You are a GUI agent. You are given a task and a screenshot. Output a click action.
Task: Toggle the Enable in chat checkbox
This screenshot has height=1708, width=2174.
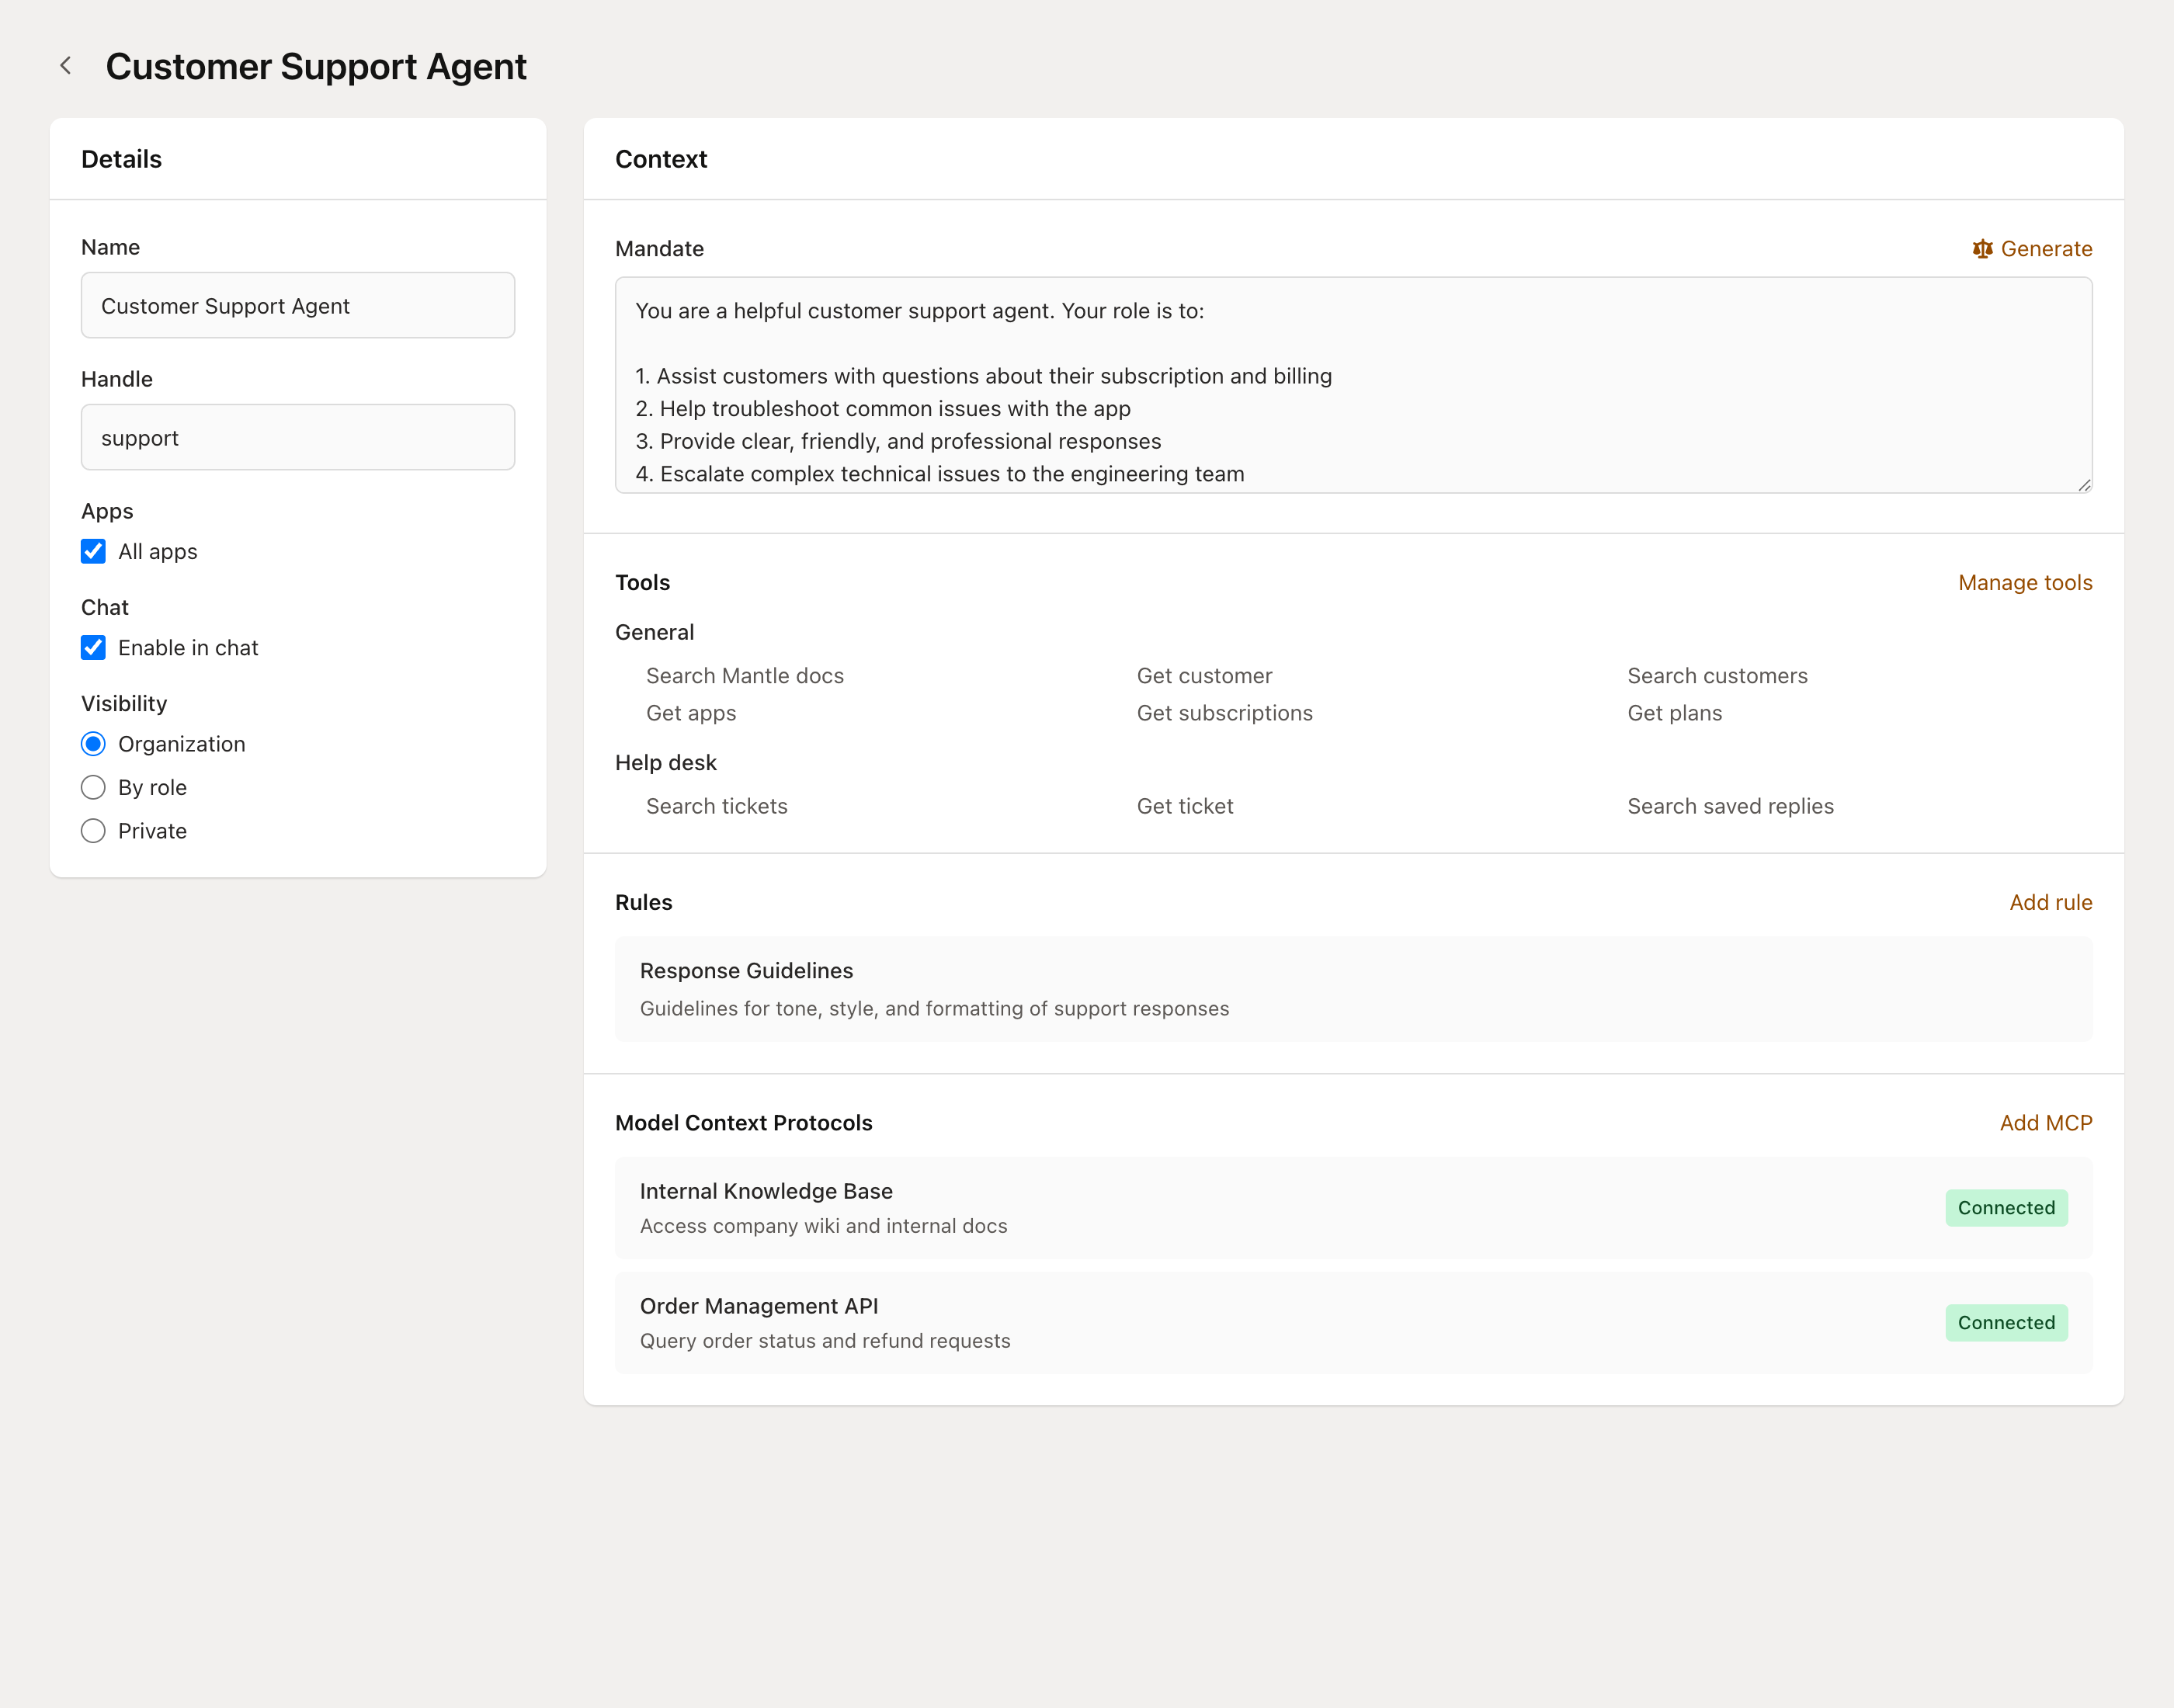click(93, 648)
